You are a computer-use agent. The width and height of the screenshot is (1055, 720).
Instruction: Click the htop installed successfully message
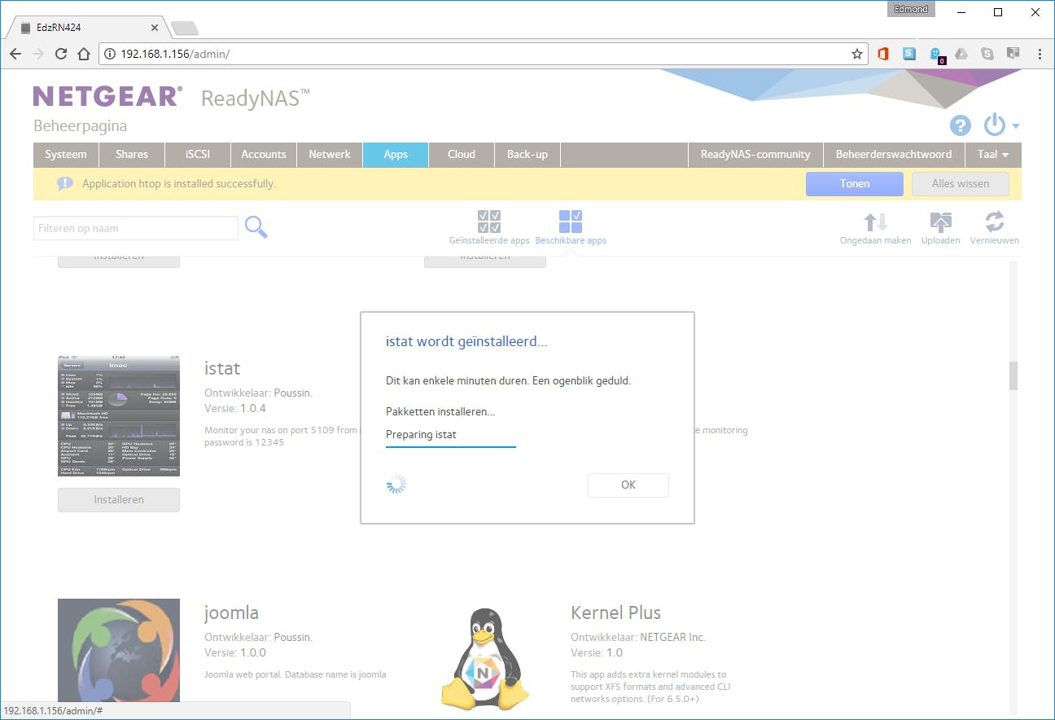[x=179, y=184]
